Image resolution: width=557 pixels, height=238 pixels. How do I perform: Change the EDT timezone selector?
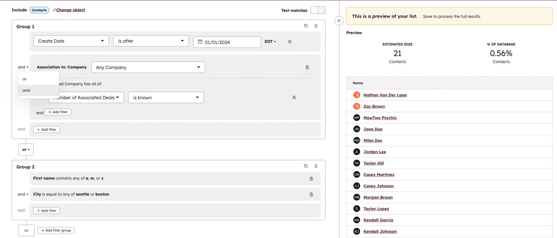pos(270,42)
